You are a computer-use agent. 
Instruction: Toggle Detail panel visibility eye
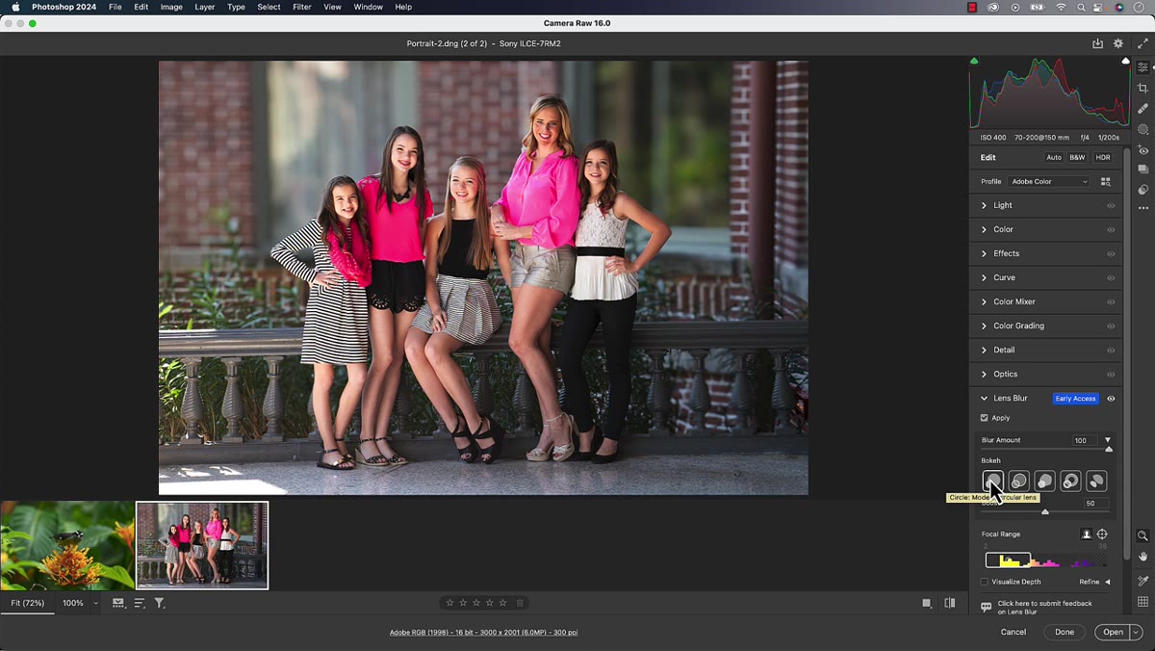click(1111, 351)
